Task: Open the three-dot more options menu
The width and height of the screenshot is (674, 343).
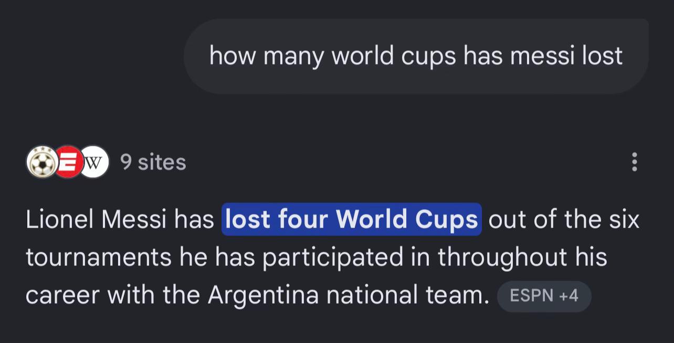Action: (x=635, y=163)
